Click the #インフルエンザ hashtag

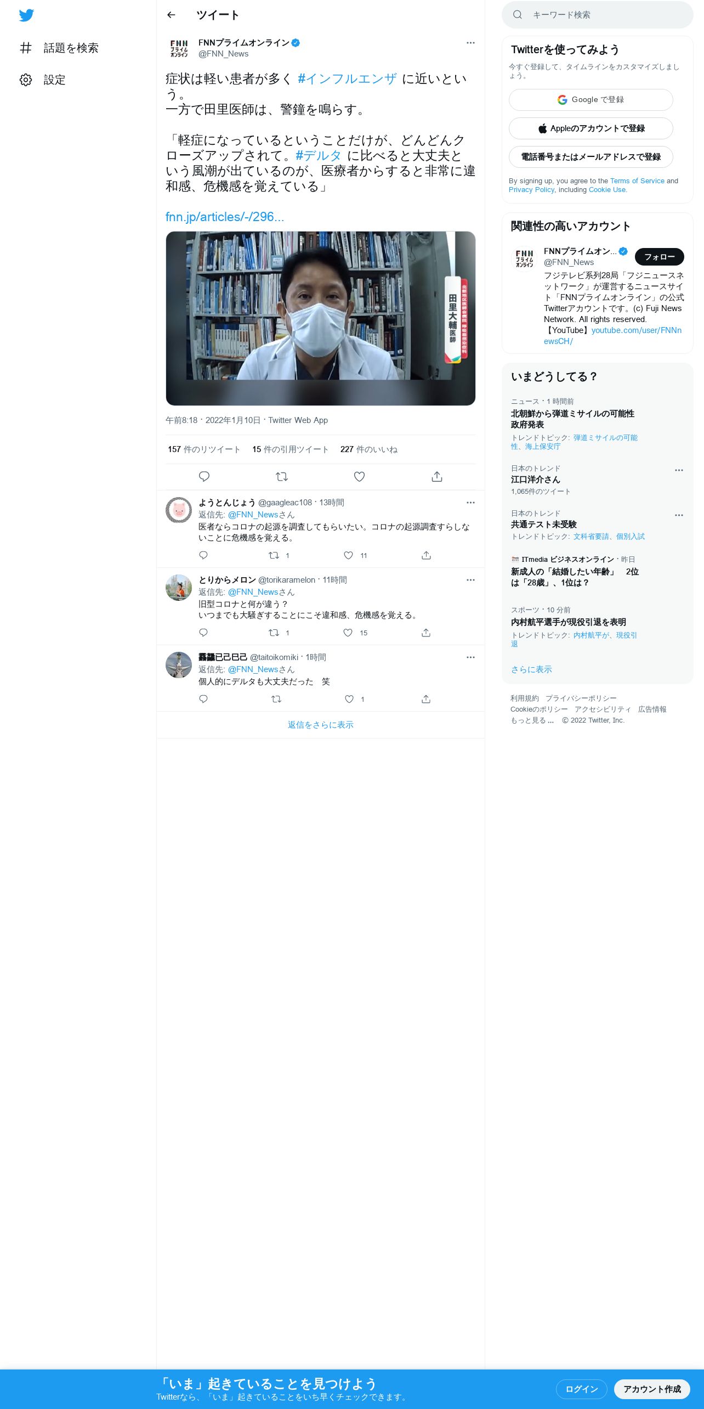click(347, 79)
